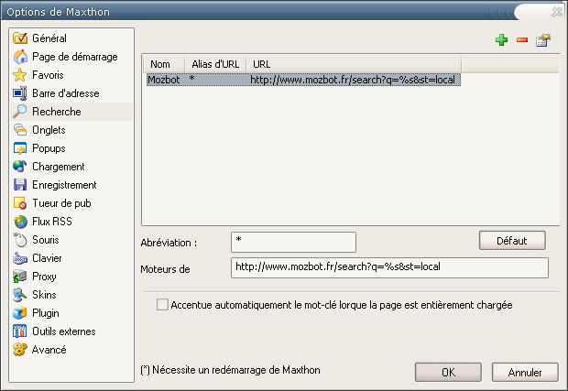Select the Proxy category
This screenshot has height=391, width=568.
click(44, 277)
